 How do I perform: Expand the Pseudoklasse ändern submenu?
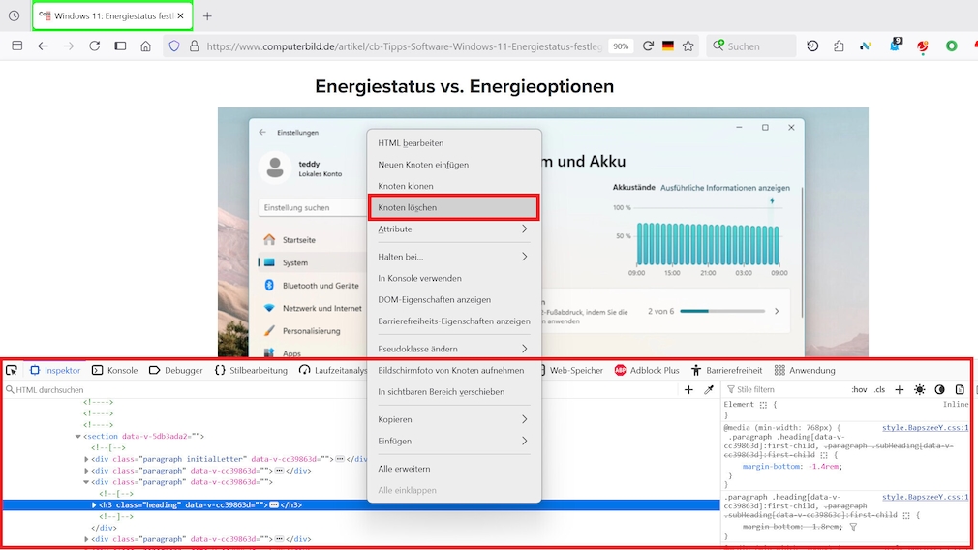(x=454, y=349)
